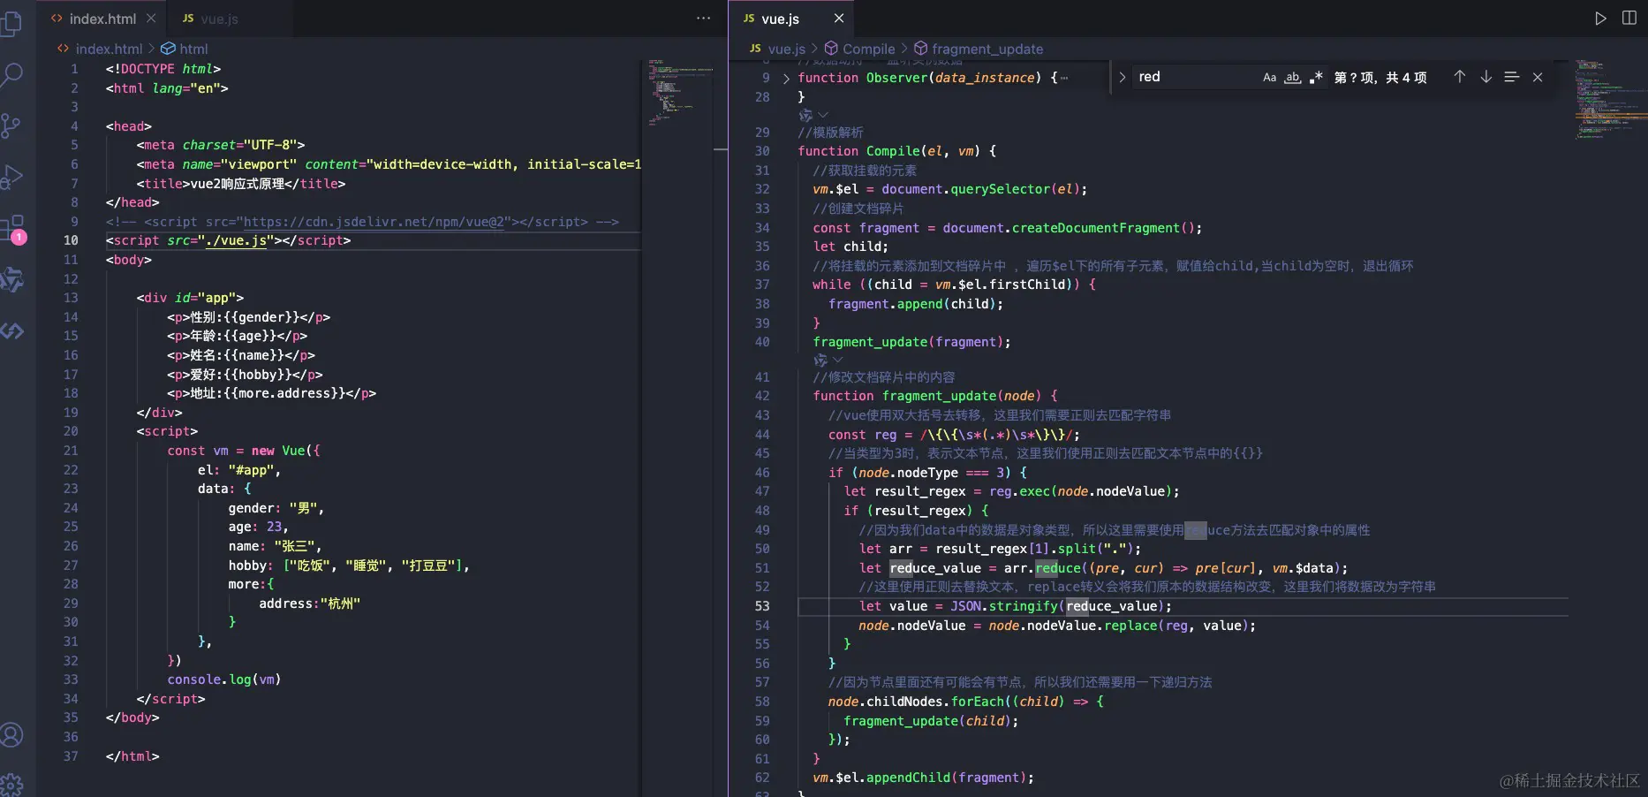Click 'vm.$el.appendChild(fragment);' line
The image size is (1648, 797).
pyautogui.click(x=923, y=778)
